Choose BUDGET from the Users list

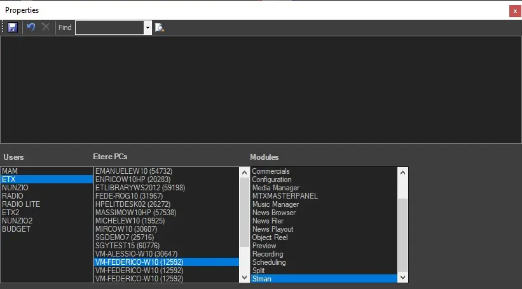(x=15, y=229)
